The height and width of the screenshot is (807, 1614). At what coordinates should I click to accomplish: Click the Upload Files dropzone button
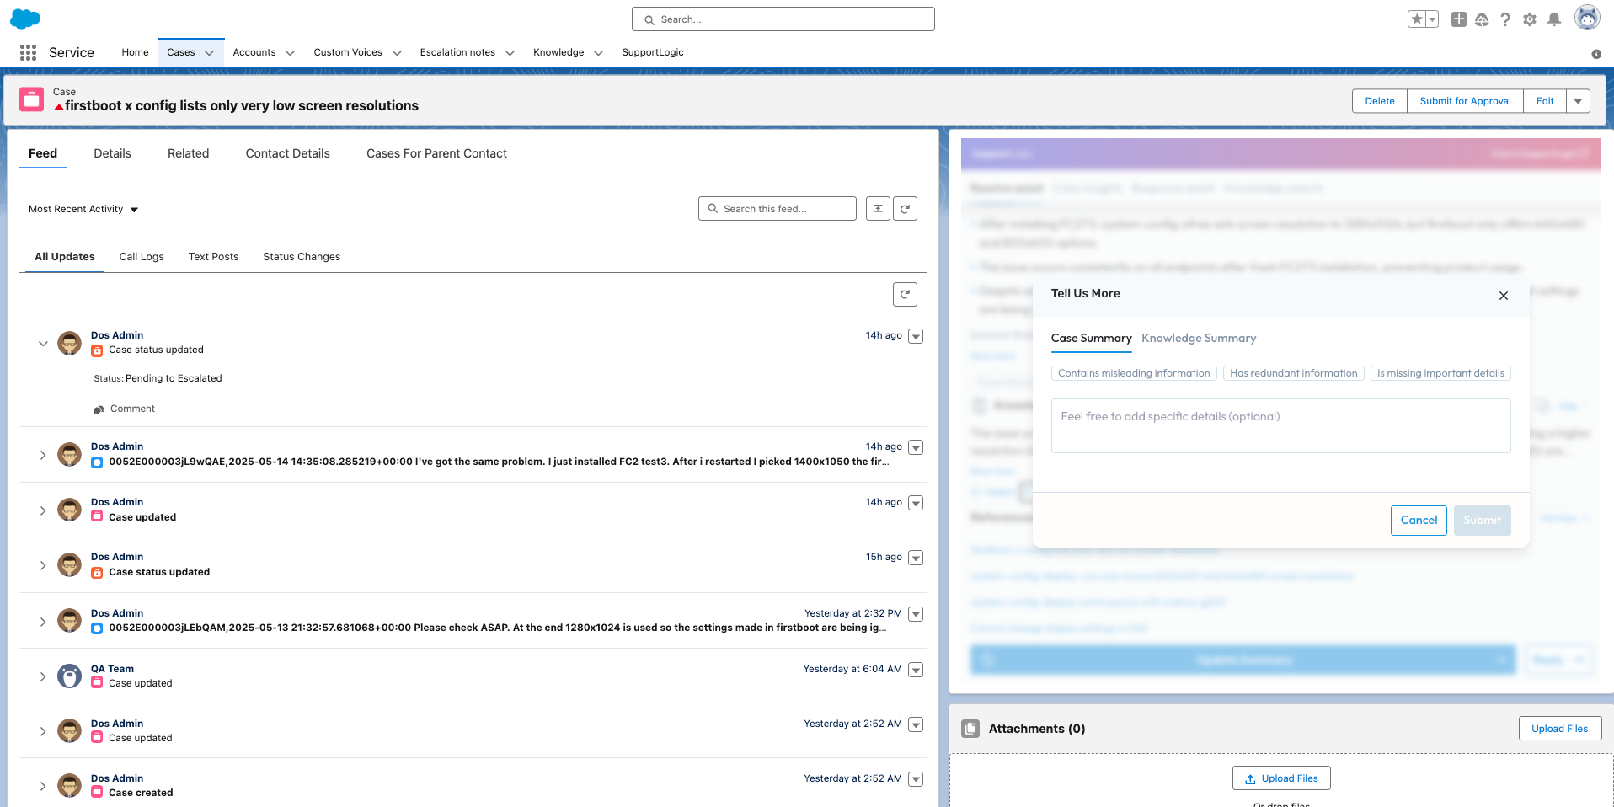coord(1281,778)
